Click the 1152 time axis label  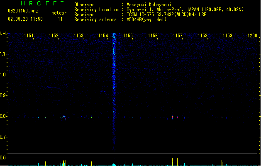tap(54, 36)
